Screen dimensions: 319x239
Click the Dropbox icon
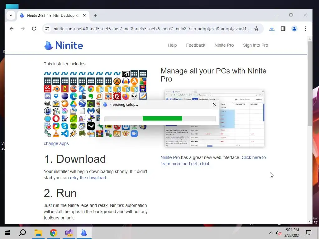(x=56, y=96)
